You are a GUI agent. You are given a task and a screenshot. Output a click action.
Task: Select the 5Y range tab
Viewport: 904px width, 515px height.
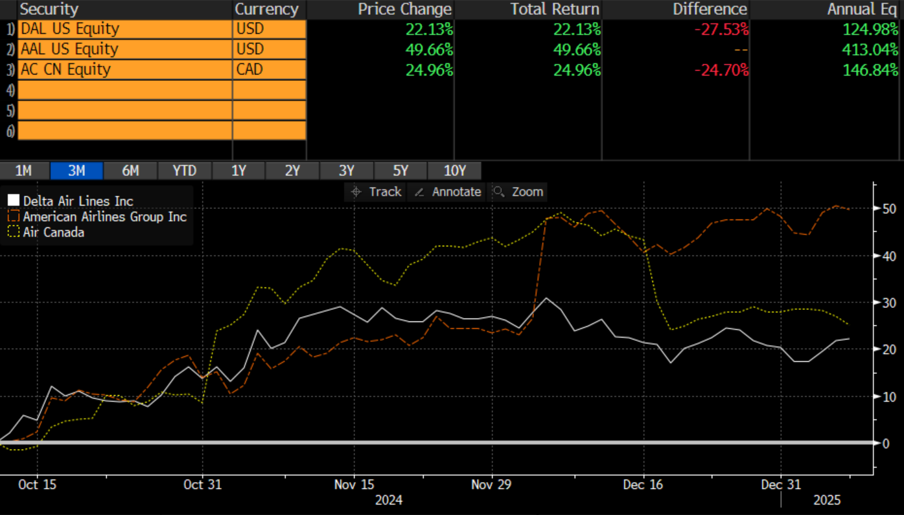pos(400,171)
